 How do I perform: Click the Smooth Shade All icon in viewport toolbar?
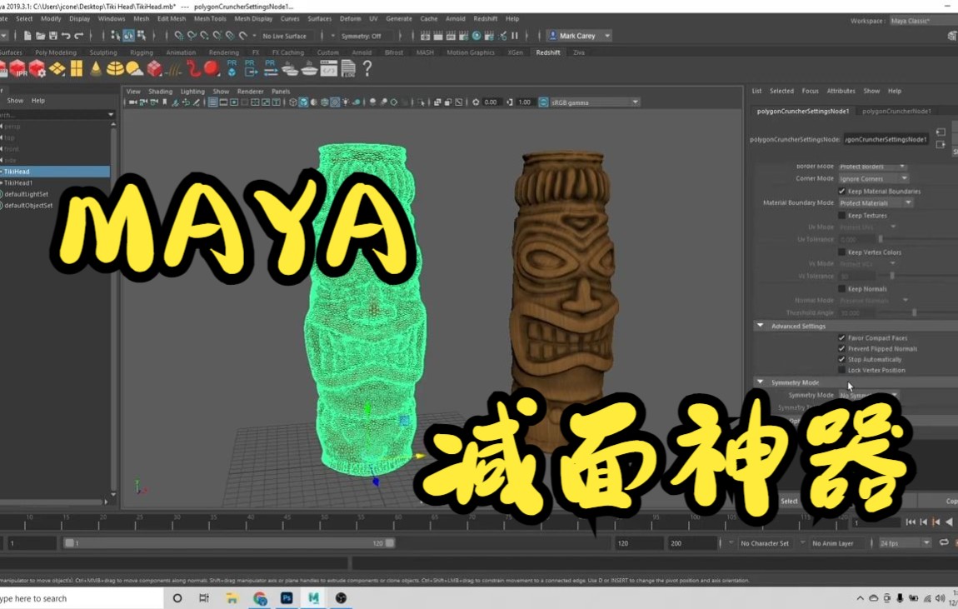303,102
